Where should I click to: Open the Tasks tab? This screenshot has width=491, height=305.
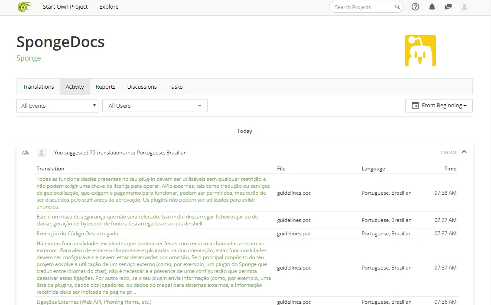tap(176, 87)
